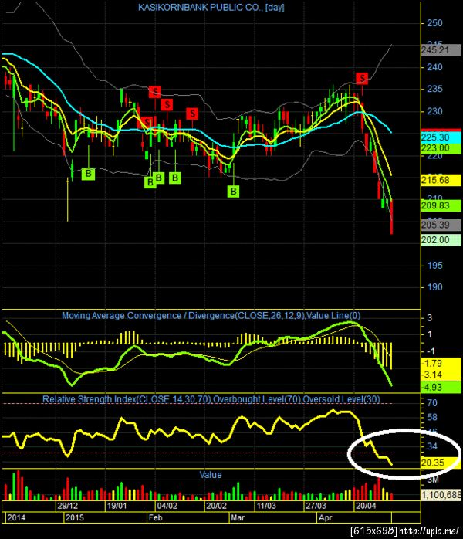The image size is (463, 539).
Task: Click the 2015 year label
Action: tap(75, 517)
